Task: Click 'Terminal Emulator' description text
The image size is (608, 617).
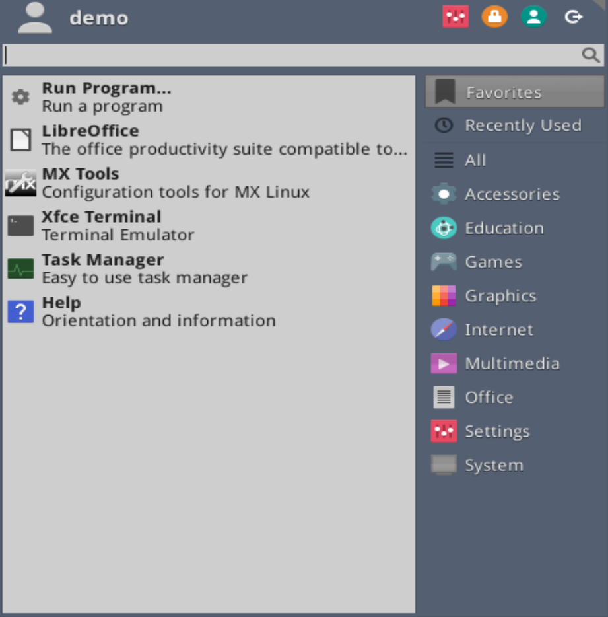Action: [x=118, y=235]
